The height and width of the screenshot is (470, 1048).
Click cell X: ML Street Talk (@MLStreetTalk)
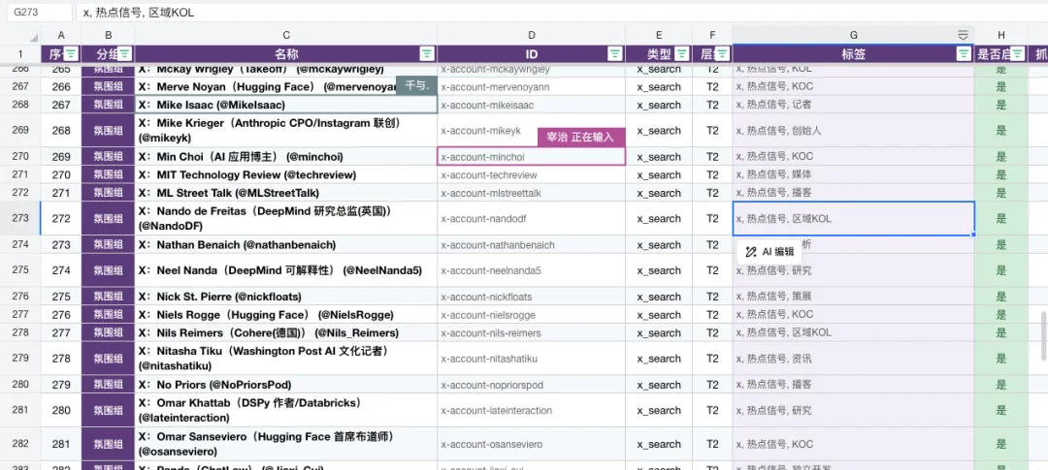[x=286, y=193]
